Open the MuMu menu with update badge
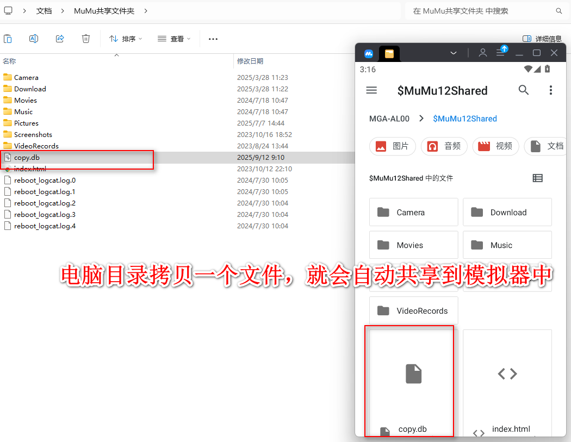Image resolution: width=571 pixels, height=442 pixels. tap(501, 52)
